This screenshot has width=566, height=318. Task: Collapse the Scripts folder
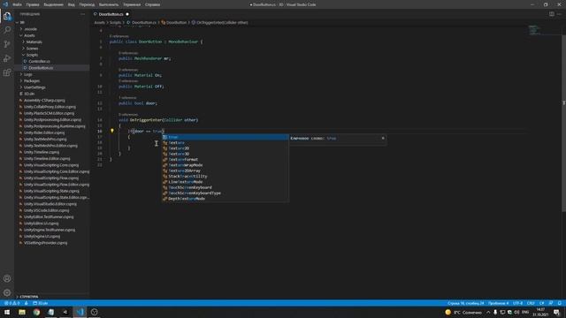coord(32,55)
